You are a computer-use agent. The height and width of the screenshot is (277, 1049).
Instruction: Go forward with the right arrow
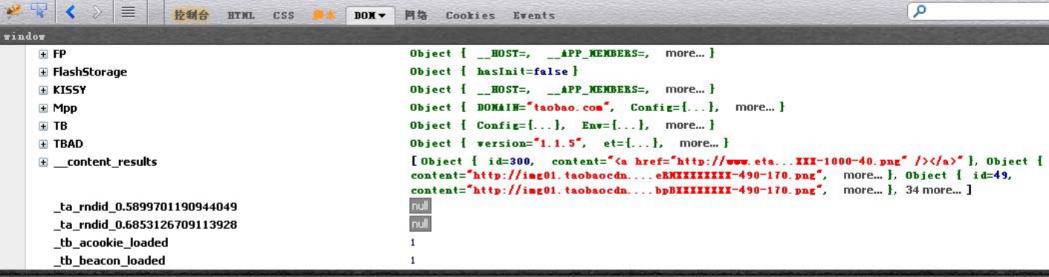point(97,12)
